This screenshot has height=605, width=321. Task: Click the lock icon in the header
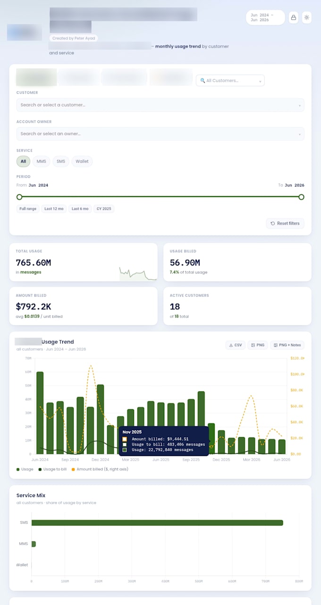294,17
